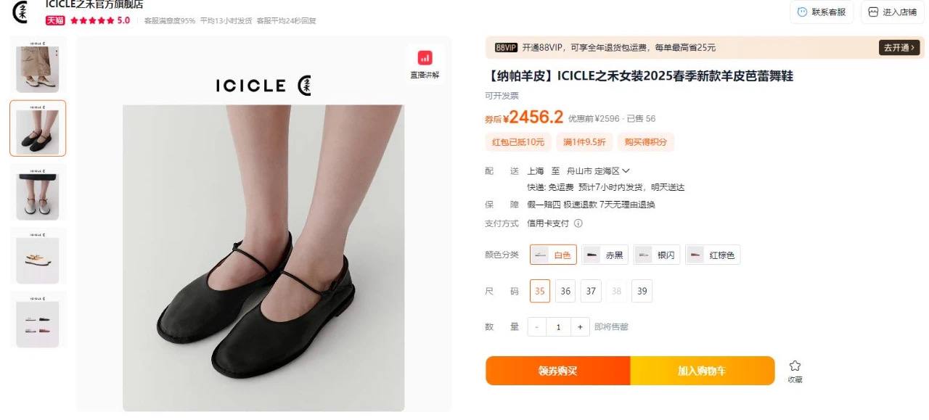Increase quantity with the plus button
Image resolution: width=929 pixels, height=420 pixels.
pos(580,327)
